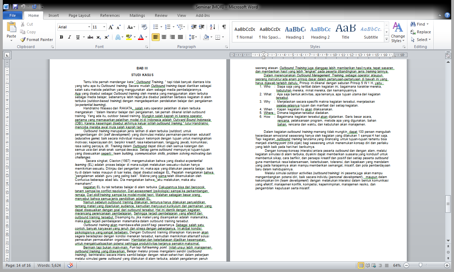Apply superscript formatting

click(106, 37)
